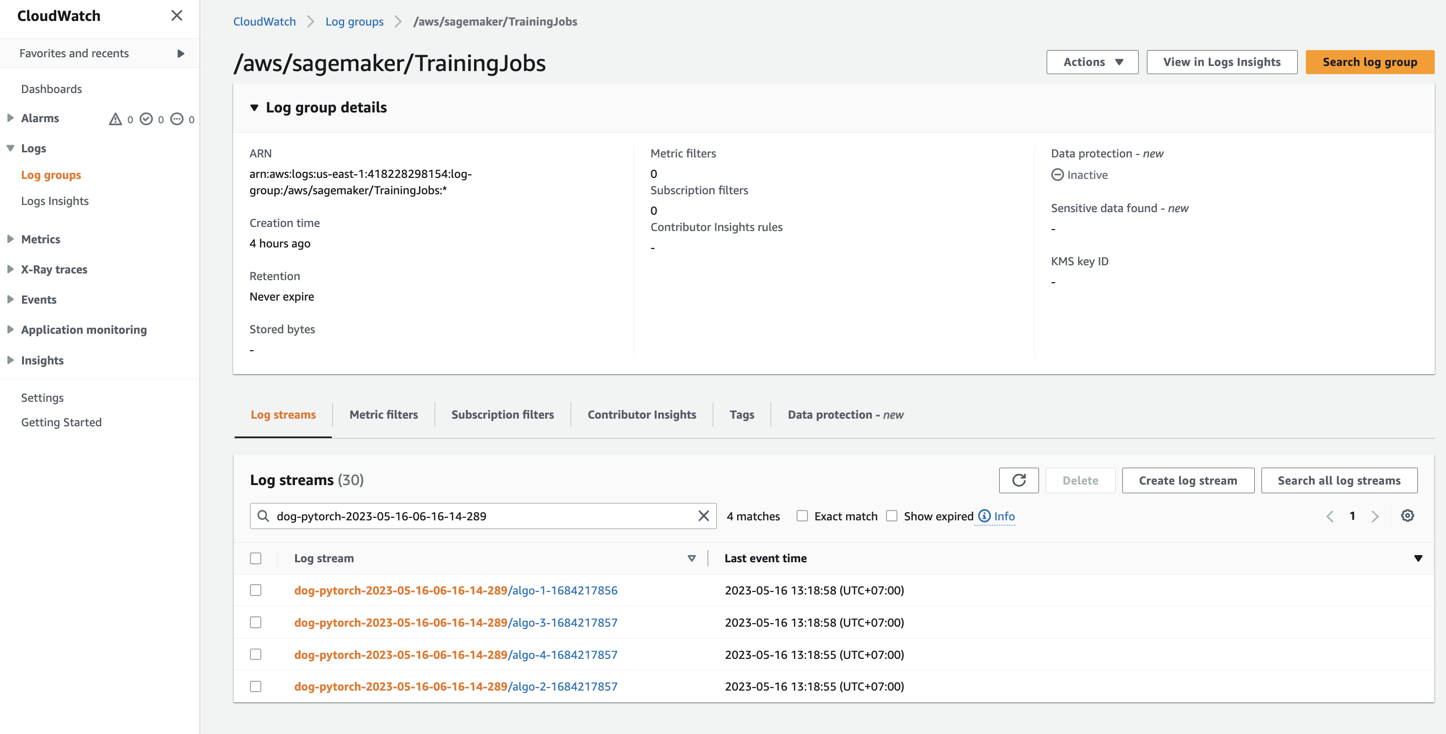Image resolution: width=1446 pixels, height=734 pixels.
Task: Click the Search log group button
Action: click(1369, 62)
